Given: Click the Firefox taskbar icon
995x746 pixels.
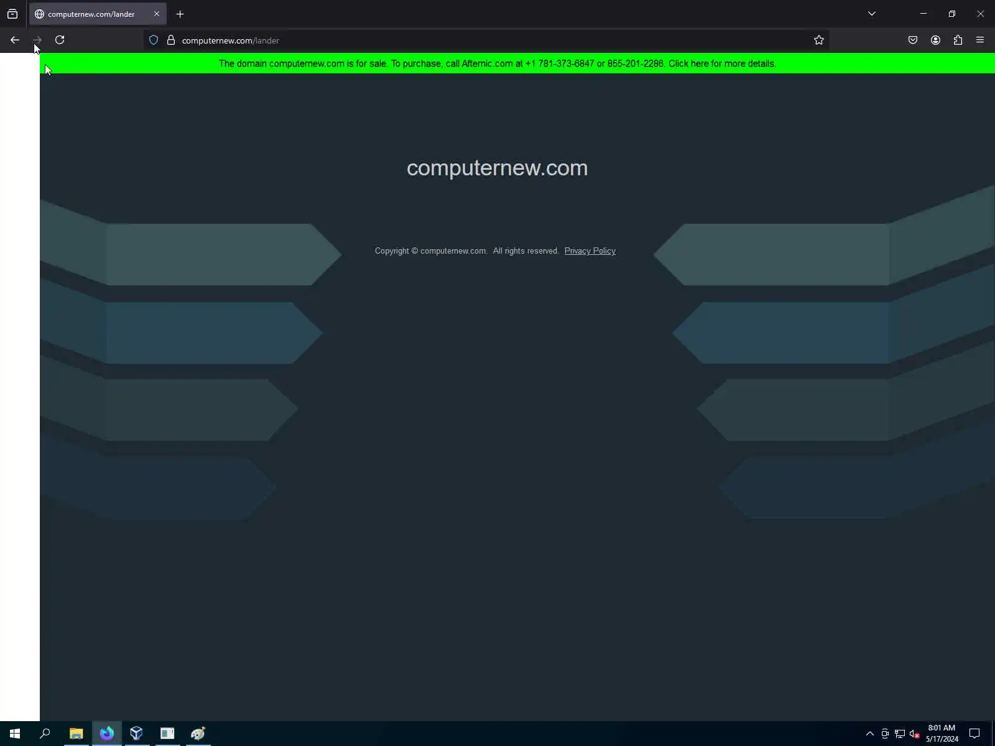Looking at the screenshot, I should (106, 734).
